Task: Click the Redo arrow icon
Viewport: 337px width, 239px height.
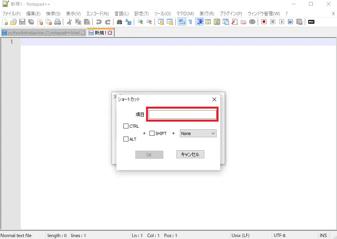Action: click(x=107, y=22)
